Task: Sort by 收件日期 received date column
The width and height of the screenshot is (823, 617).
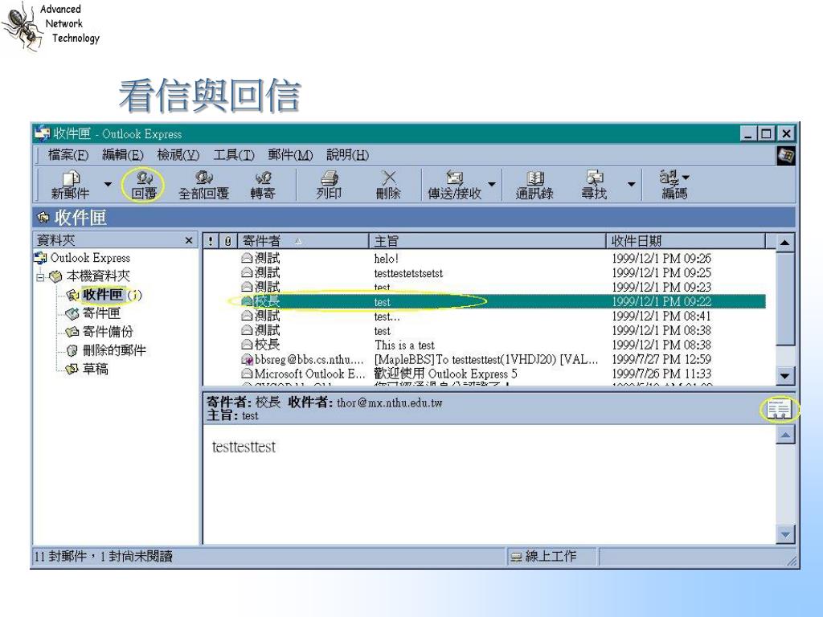Action: pos(686,241)
